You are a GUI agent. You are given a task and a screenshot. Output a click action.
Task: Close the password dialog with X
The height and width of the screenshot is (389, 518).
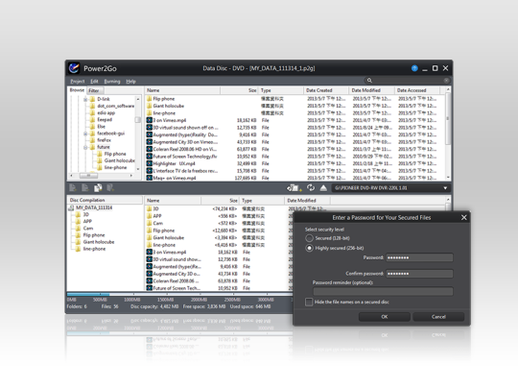(464, 217)
